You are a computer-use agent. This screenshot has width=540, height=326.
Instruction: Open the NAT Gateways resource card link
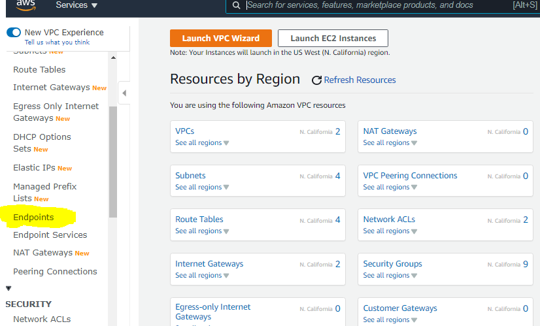click(x=390, y=131)
